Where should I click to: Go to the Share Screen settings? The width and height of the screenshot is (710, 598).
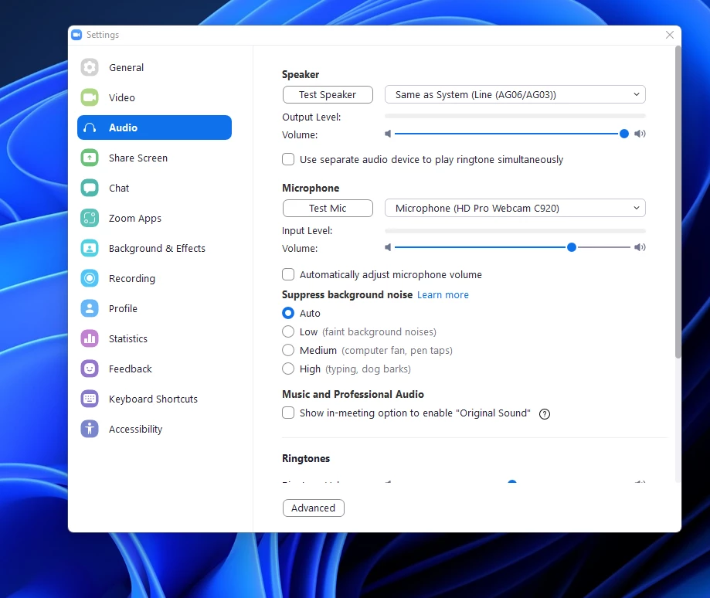click(155, 158)
